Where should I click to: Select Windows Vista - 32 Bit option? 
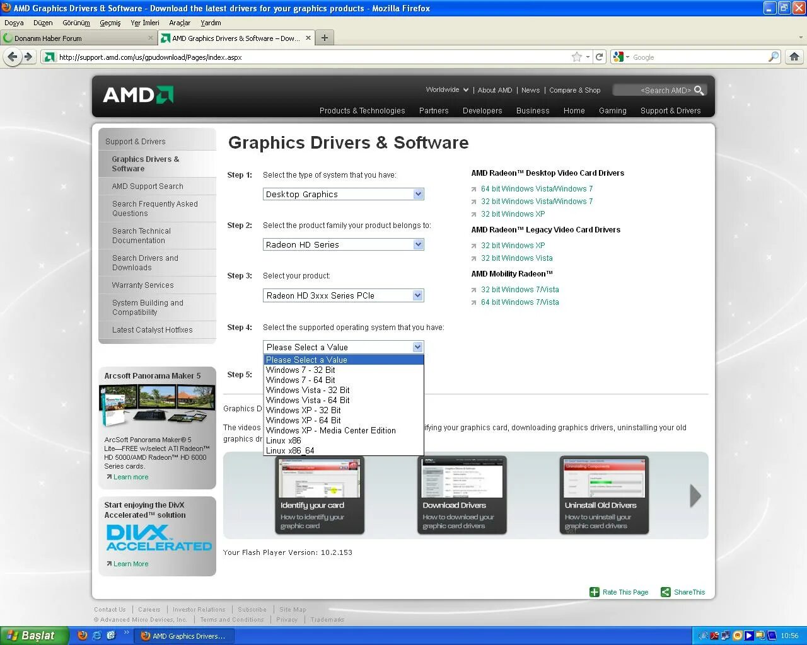[x=344, y=390]
